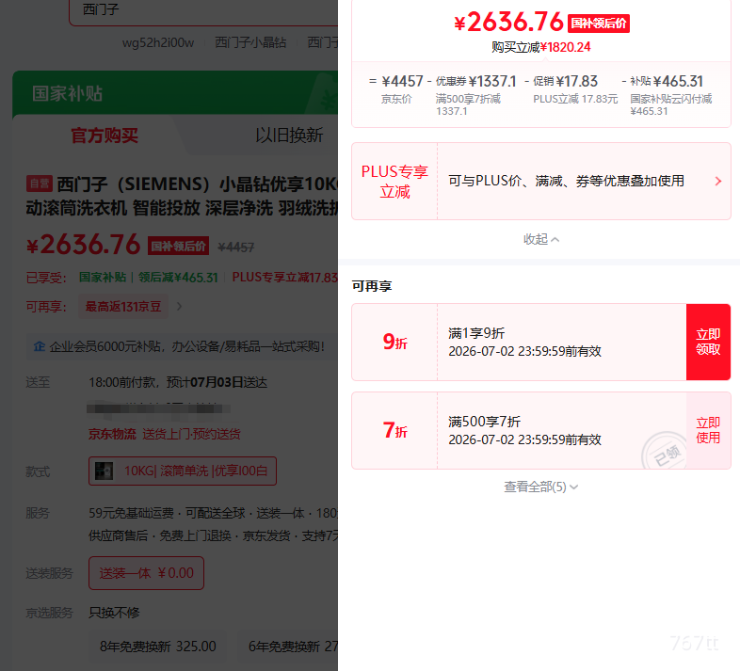Switch to the 以旧换新 tab
The height and width of the screenshot is (671, 740).
289,136
